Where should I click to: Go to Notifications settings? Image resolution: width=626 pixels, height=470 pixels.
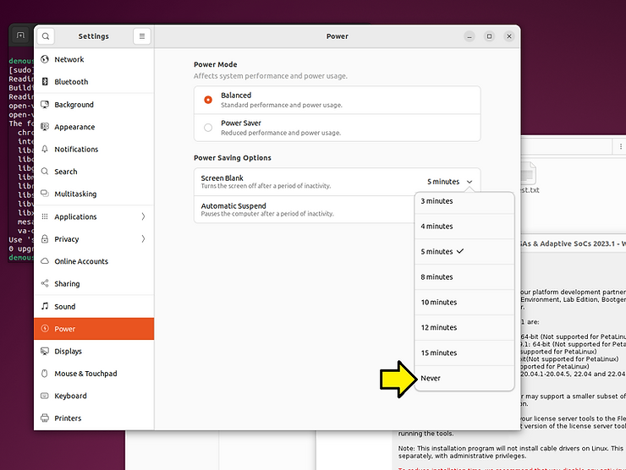click(x=76, y=150)
